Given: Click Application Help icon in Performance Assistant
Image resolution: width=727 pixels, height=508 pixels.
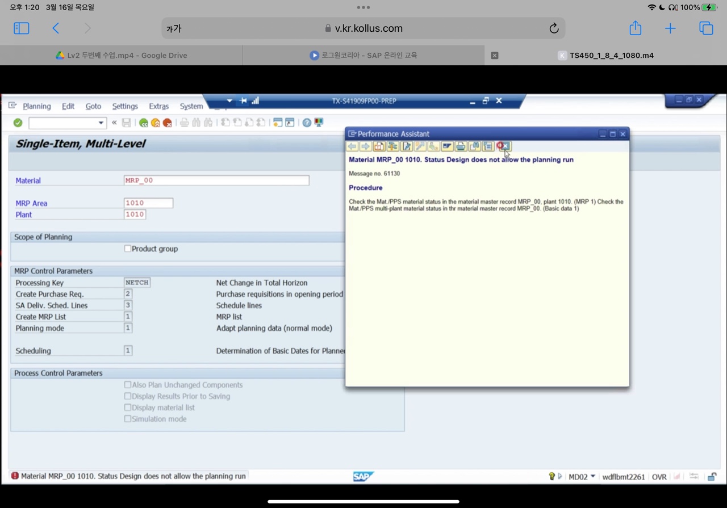Looking at the screenshot, I should pyautogui.click(x=379, y=146).
